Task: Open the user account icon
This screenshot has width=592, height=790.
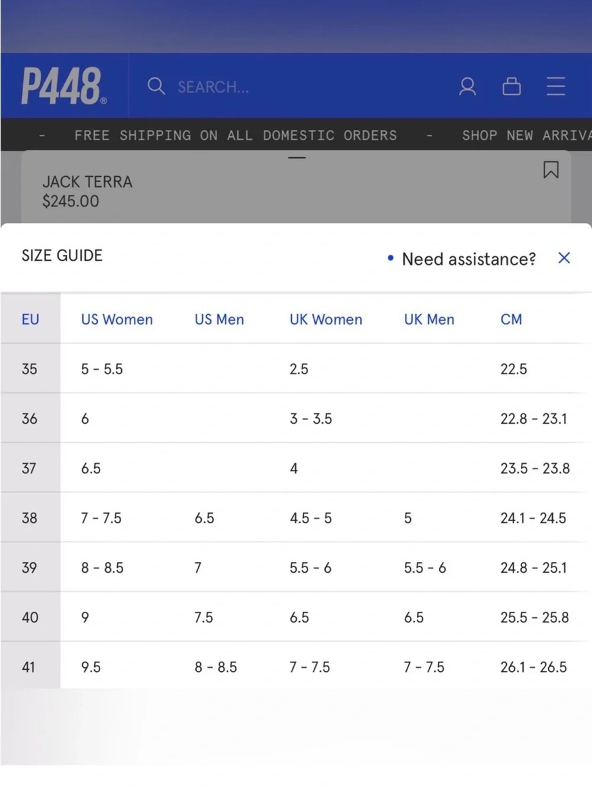Action: 468,87
